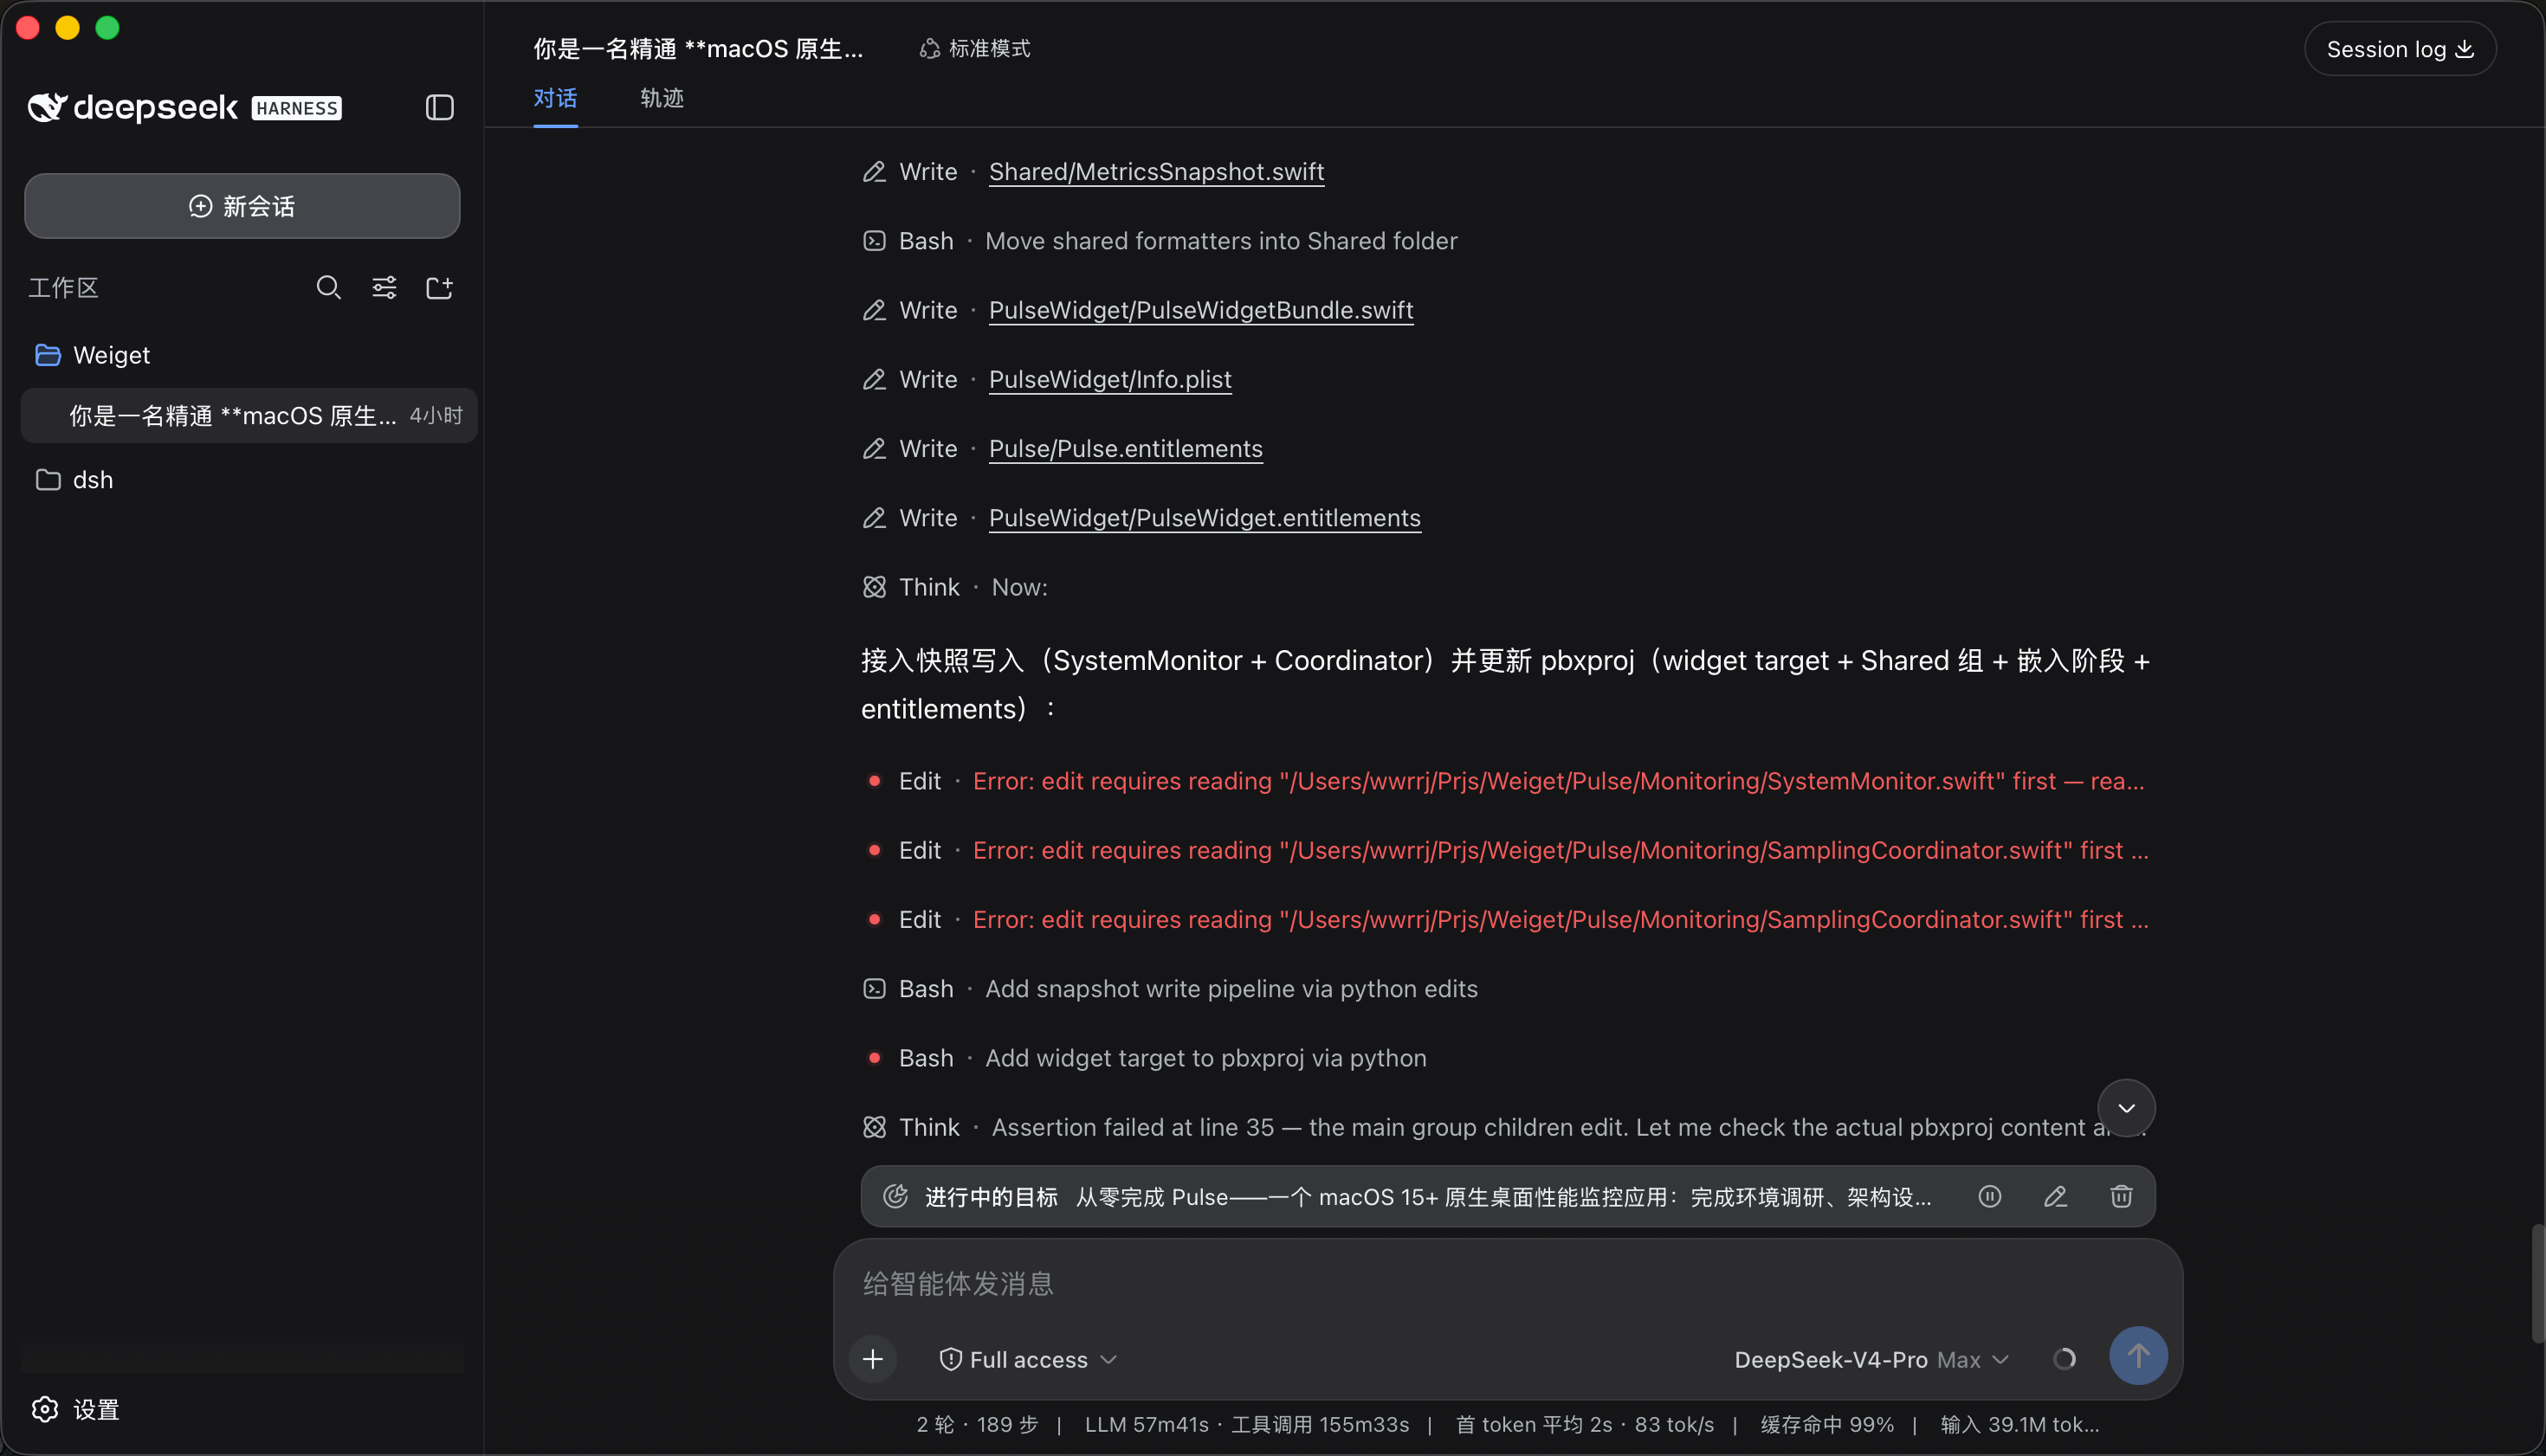Open 设置 settings
Viewport: 2546px width, 1456px height.
(x=76, y=1409)
